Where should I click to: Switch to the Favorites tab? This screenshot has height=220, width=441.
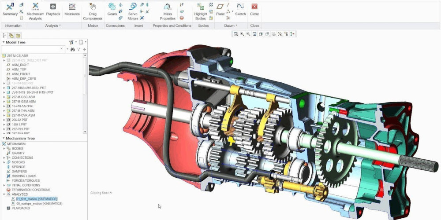click(18, 36)
